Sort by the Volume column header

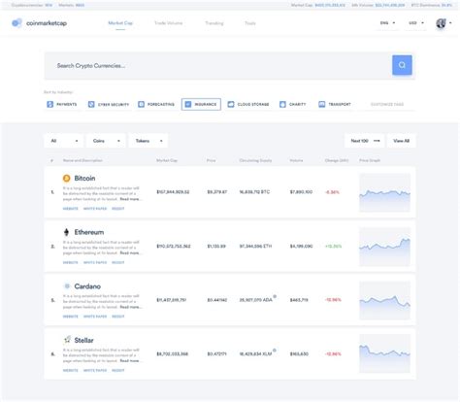coord(296,160)
